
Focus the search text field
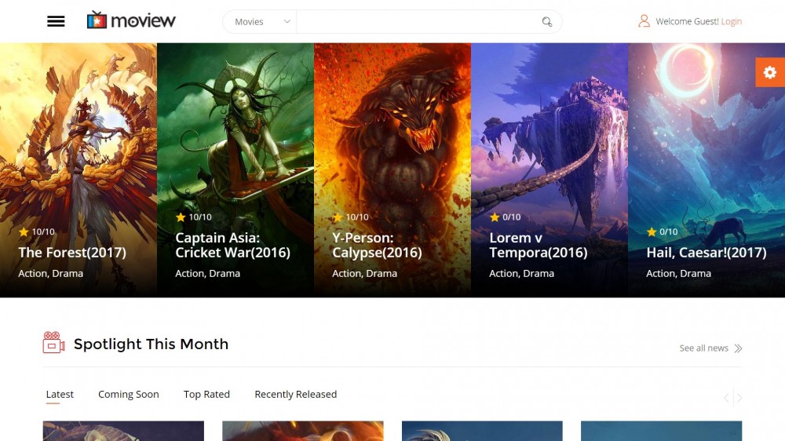tap(418, 21)
